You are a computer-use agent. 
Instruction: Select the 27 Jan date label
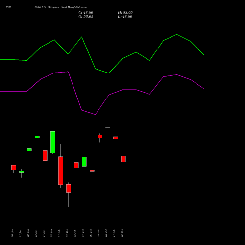coord(44,233)
